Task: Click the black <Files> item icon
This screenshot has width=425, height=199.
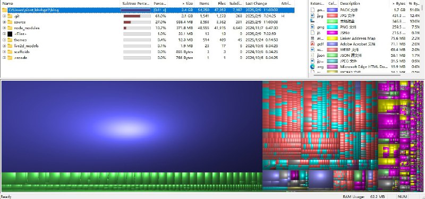Action: pyautogui.click(x=10, y=34)
